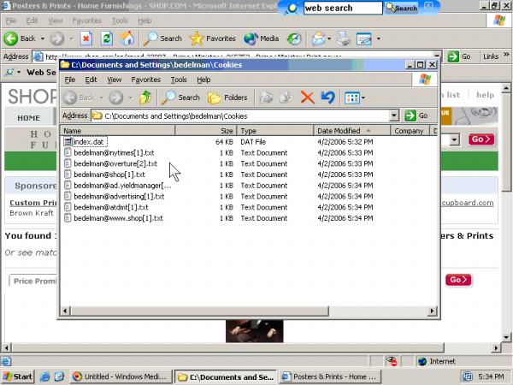Sort by Type column header
The width and height of the screenshot is (513, 385).
tap(275, 131)
